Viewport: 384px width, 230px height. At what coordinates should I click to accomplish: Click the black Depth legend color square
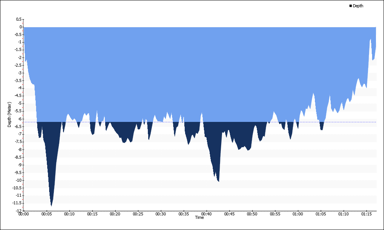pos(351,6)
